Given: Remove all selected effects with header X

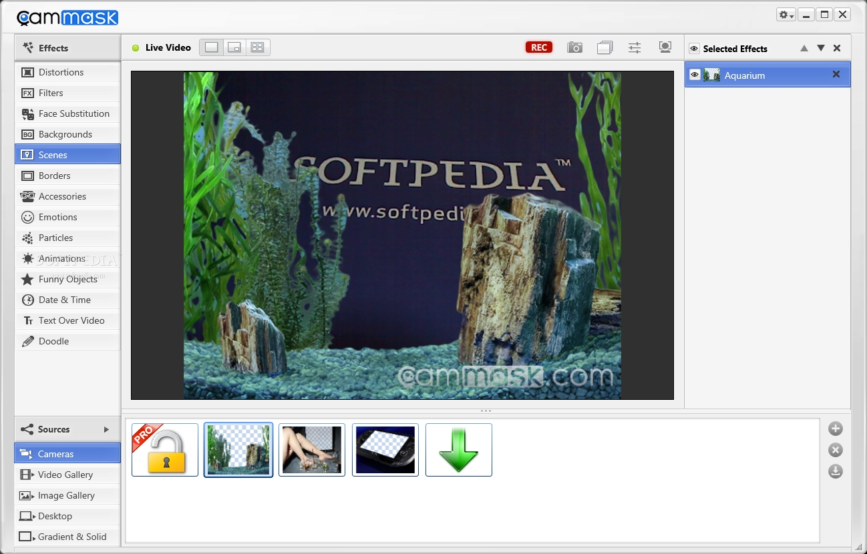Looking at the screenshot, I should [837, 48].
